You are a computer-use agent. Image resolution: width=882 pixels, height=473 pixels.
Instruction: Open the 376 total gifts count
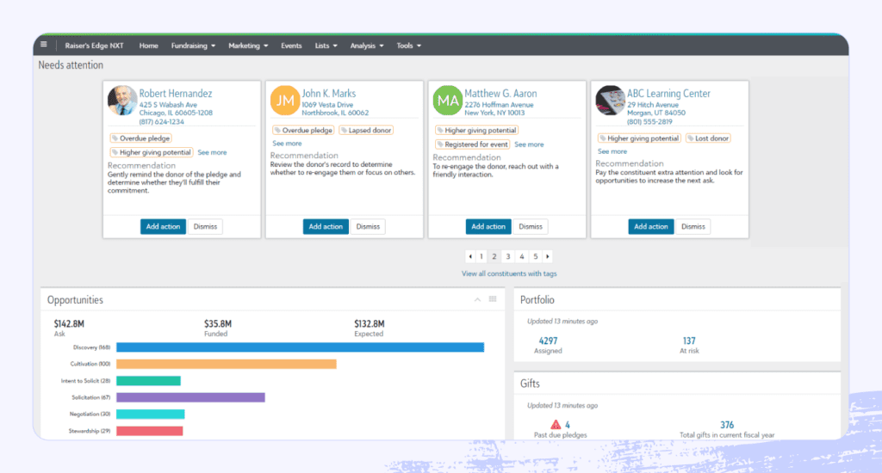[727, 425]
